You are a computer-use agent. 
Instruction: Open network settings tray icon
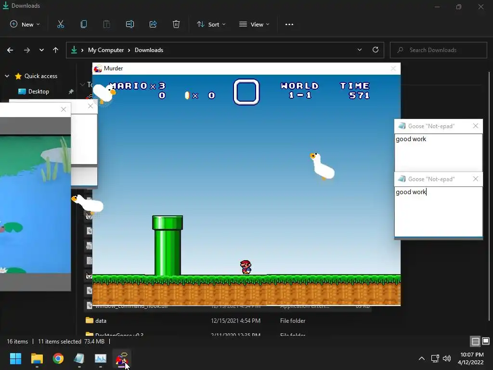[435, 358]
